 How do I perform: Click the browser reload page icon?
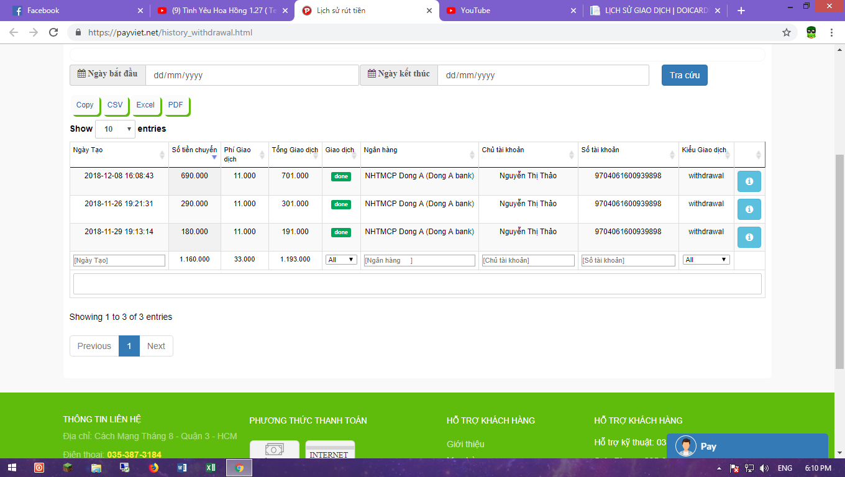[x=53, y=32]
